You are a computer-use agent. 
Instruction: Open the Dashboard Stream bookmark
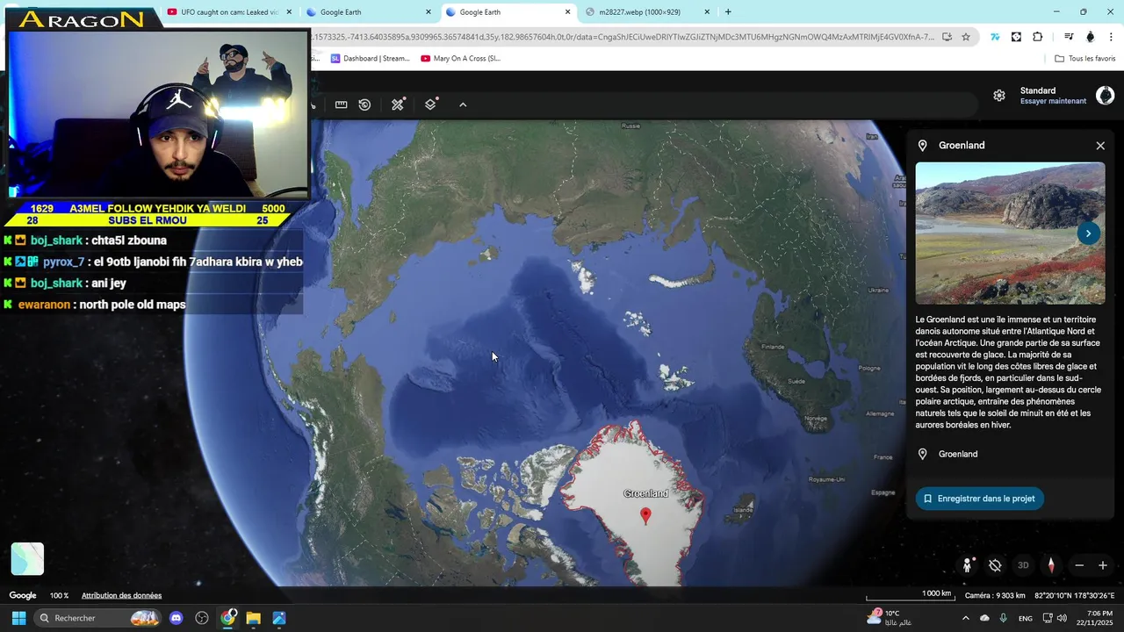tap(370, 59)
